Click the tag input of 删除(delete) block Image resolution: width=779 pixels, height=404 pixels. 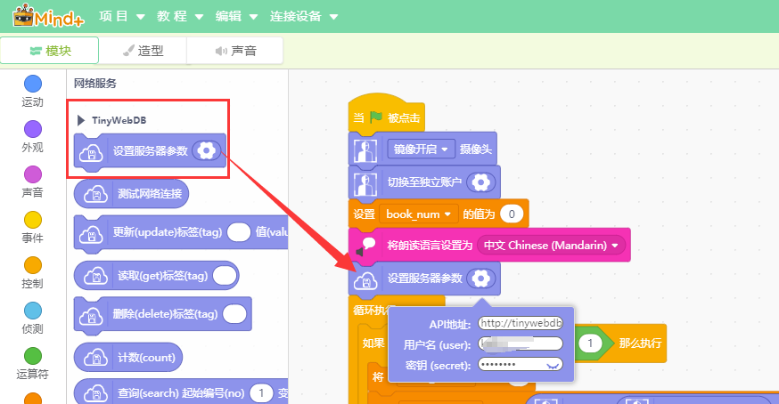[x=235, y=313]
